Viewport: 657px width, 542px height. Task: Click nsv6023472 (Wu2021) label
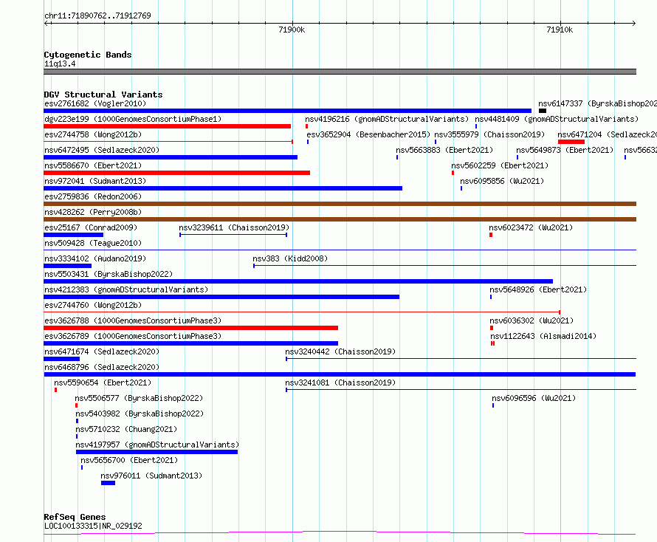(x=531, y=227)
